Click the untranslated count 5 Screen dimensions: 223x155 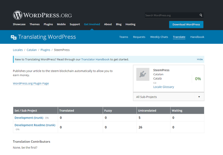[139, 118]
